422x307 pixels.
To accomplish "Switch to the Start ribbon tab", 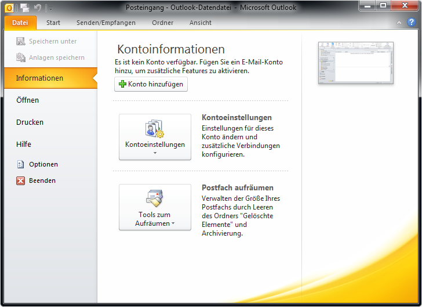I will click(x=53, y=23).
